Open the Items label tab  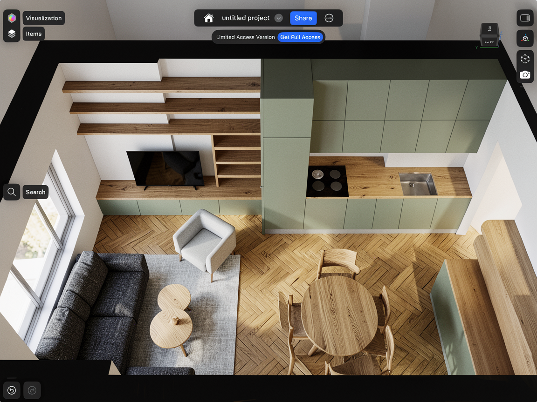click(34, 34)
